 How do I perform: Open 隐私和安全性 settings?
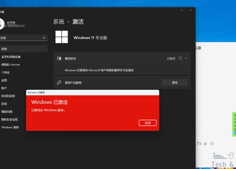pyautogui.click(x=9, y=120)
